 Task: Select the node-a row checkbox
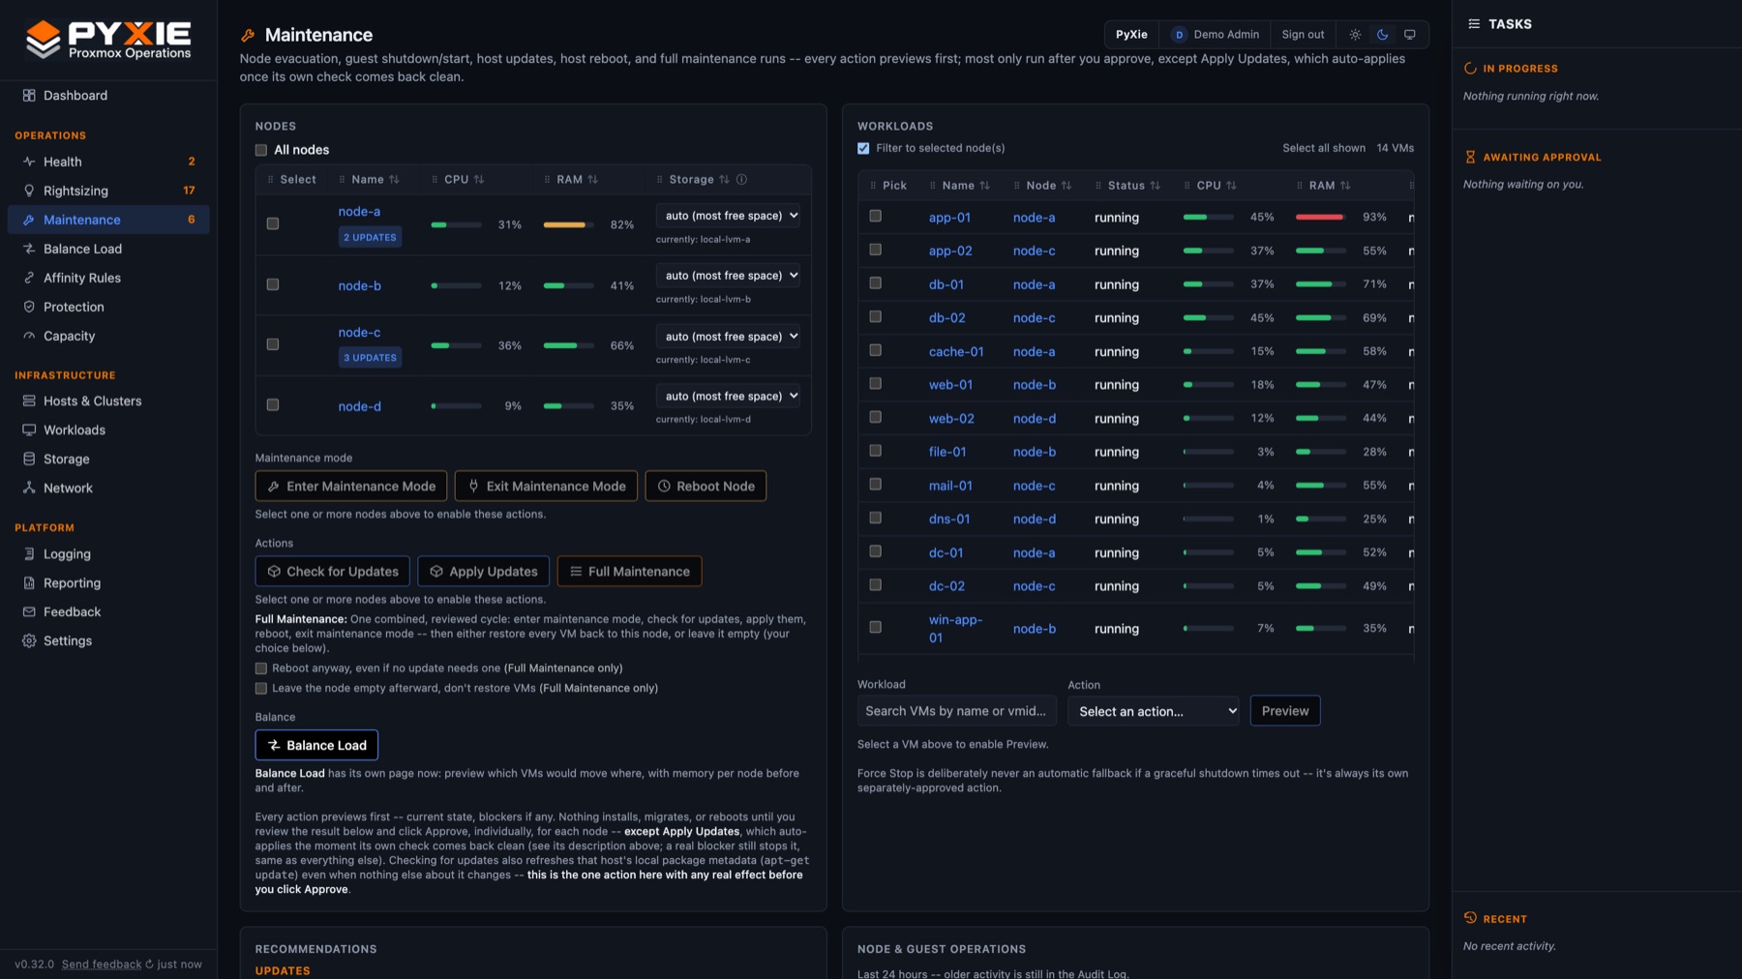[x=273, y=223]
